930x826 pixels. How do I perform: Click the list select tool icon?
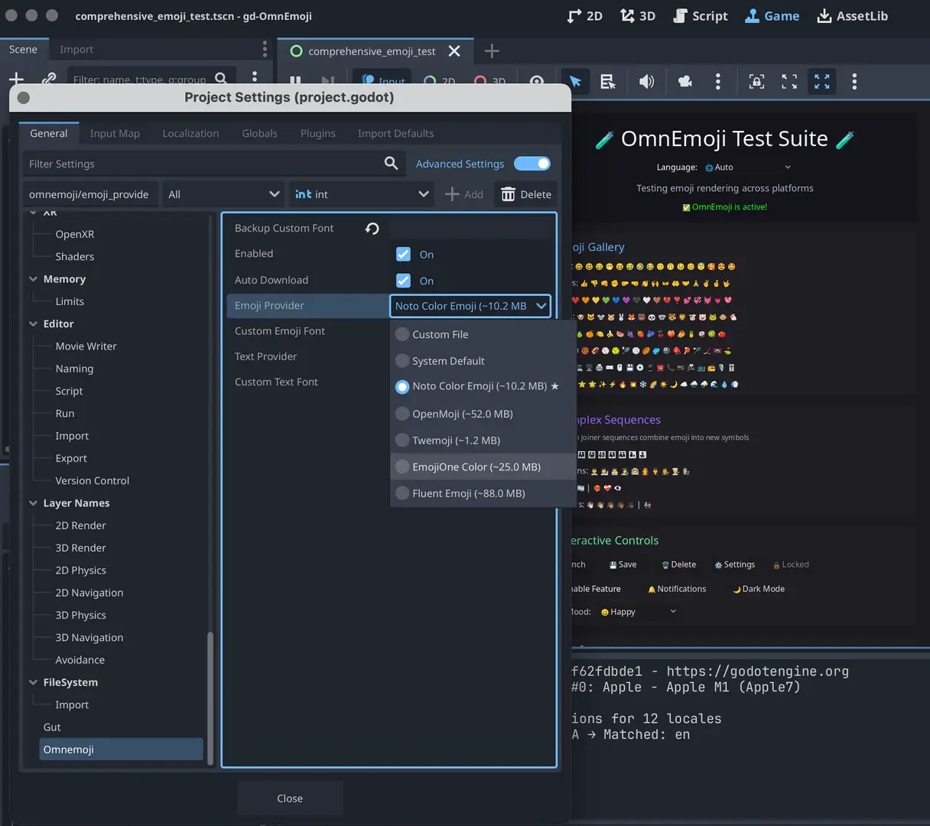click(x=608, y=82)
